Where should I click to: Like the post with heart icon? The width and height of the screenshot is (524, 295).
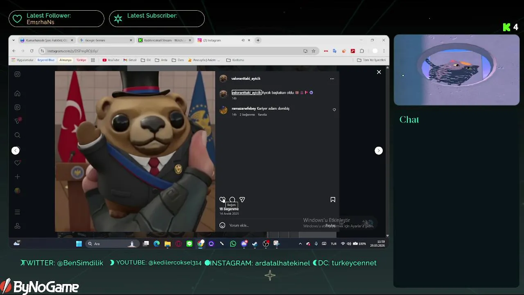222,200
